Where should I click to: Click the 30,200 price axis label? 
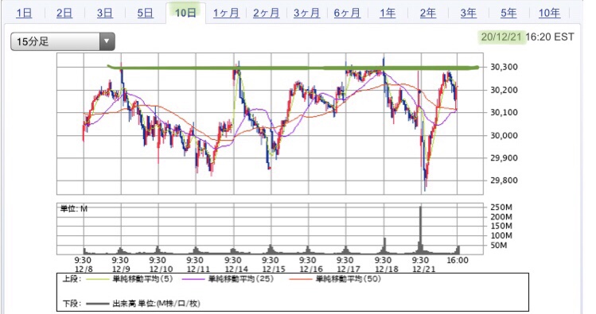[504, 90]
